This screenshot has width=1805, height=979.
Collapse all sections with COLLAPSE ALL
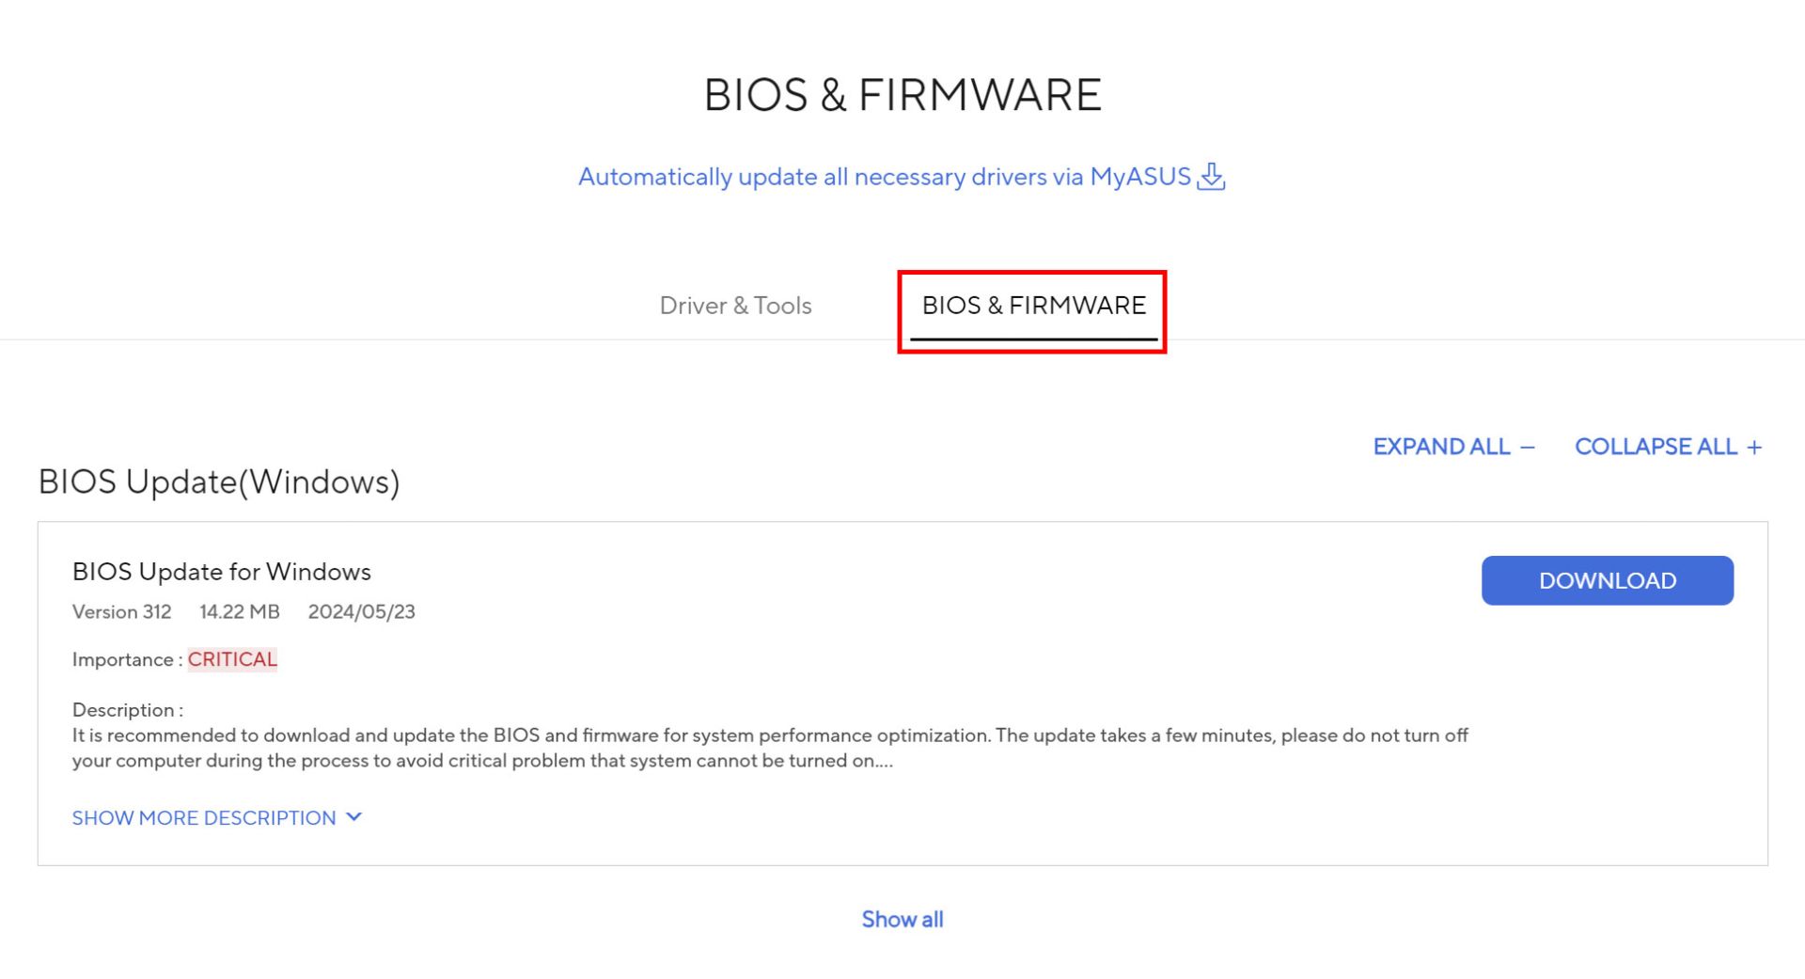(1656, 447)
